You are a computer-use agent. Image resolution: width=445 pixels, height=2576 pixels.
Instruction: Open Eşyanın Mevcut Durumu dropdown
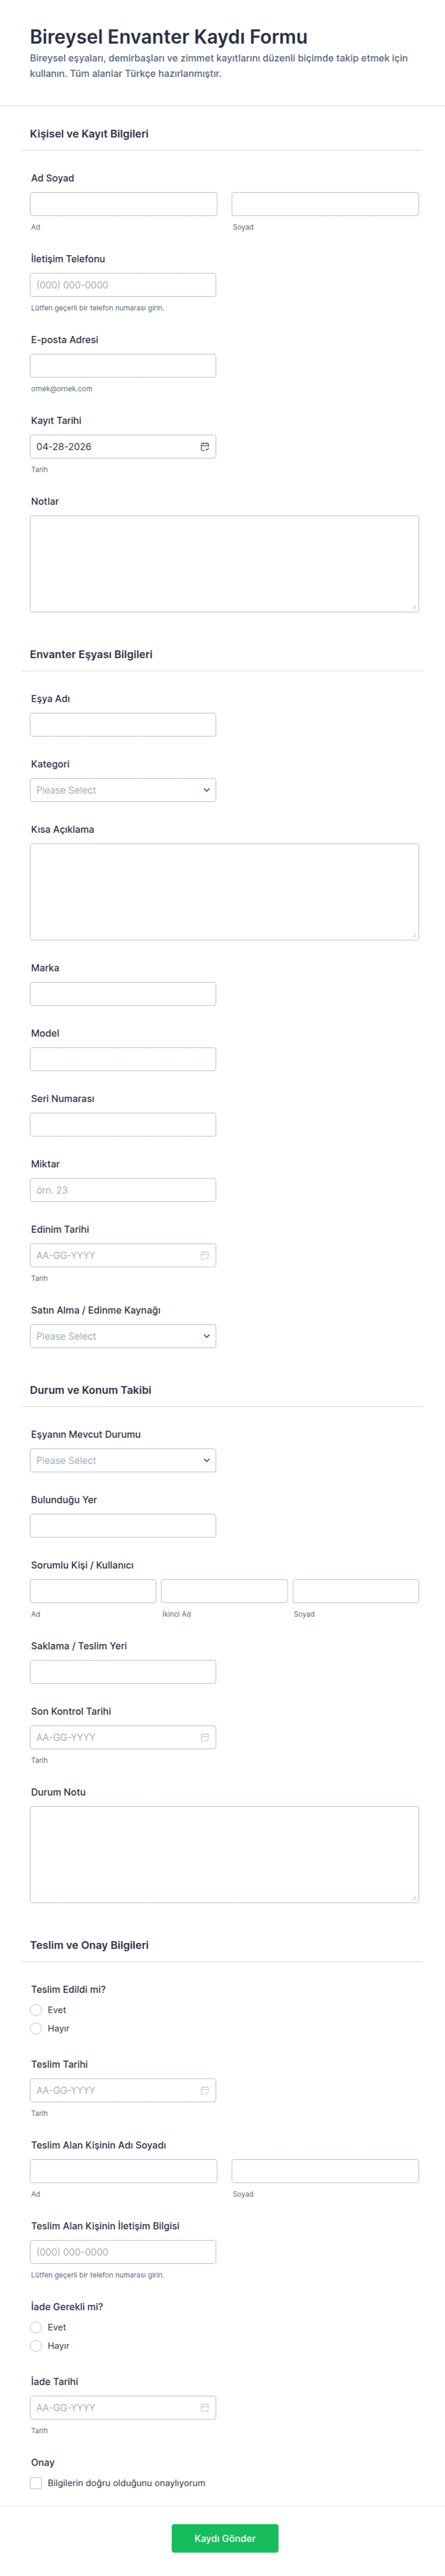pyautogui.click(x=122, y=1460)
